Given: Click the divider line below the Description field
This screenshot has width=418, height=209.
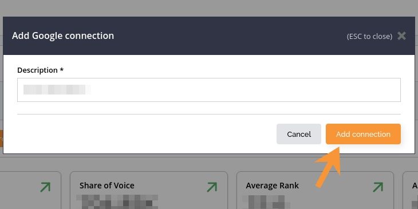Looking at the screenshot, I should click(209, 114).
